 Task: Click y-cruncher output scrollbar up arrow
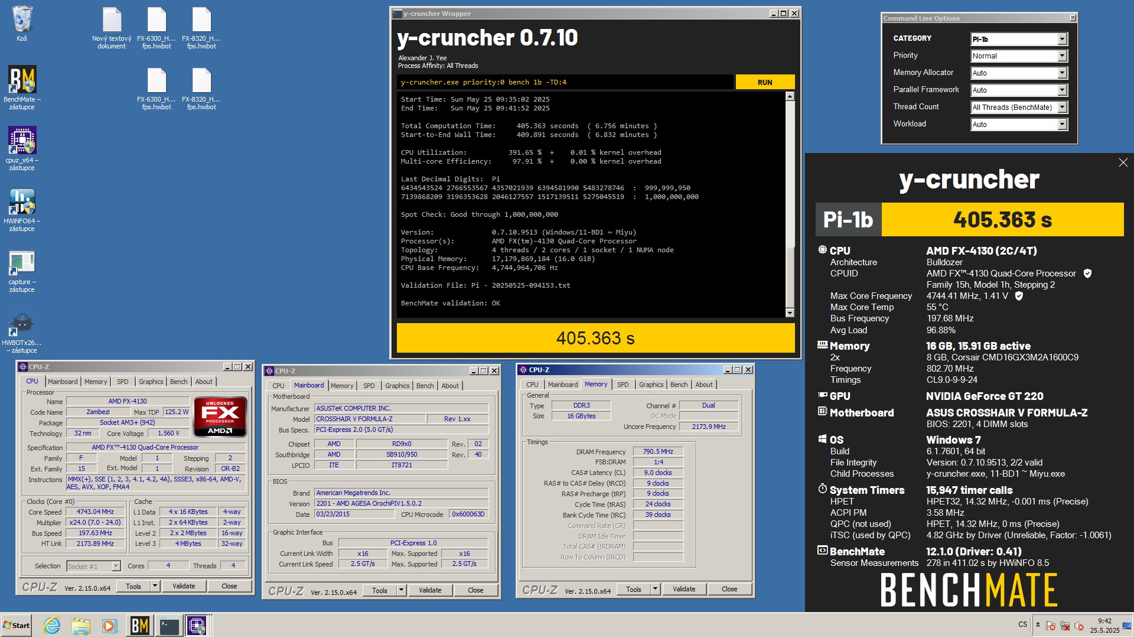(790, 96)
